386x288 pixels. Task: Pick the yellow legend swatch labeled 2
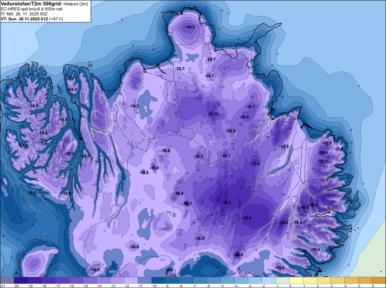(x=324, y=280)
